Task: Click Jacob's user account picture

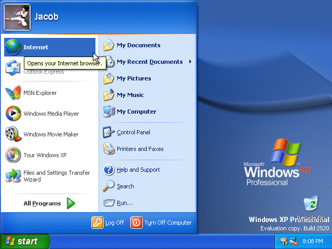Action: pos(17,17)
